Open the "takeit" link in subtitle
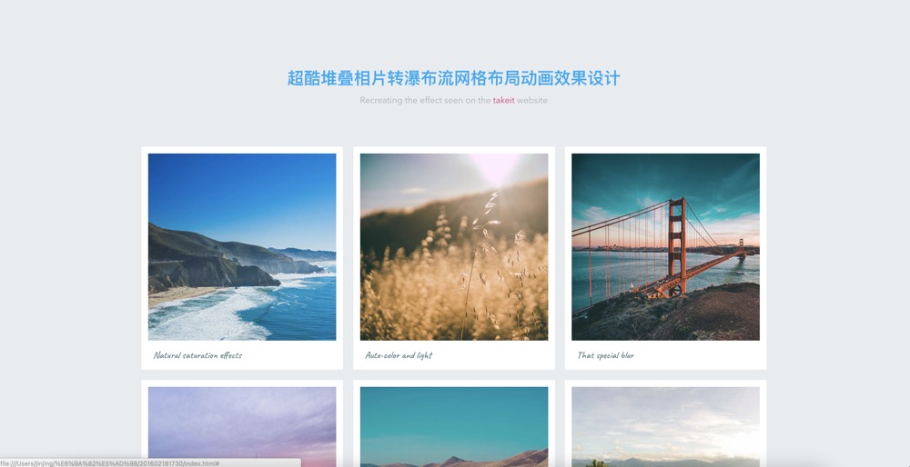Screen dimensions: 910x467 click(x=503, y=100)
